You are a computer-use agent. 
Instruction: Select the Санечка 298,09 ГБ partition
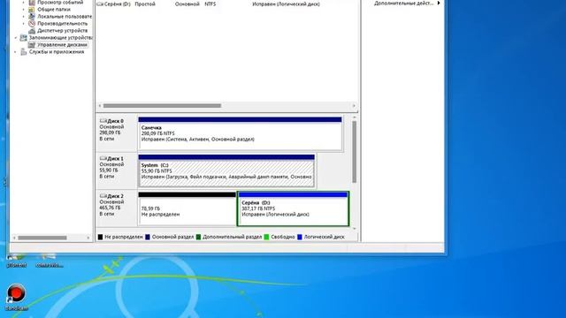point(240,133)
